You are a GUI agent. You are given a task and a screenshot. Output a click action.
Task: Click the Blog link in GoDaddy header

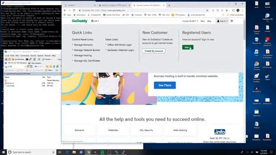209,21
